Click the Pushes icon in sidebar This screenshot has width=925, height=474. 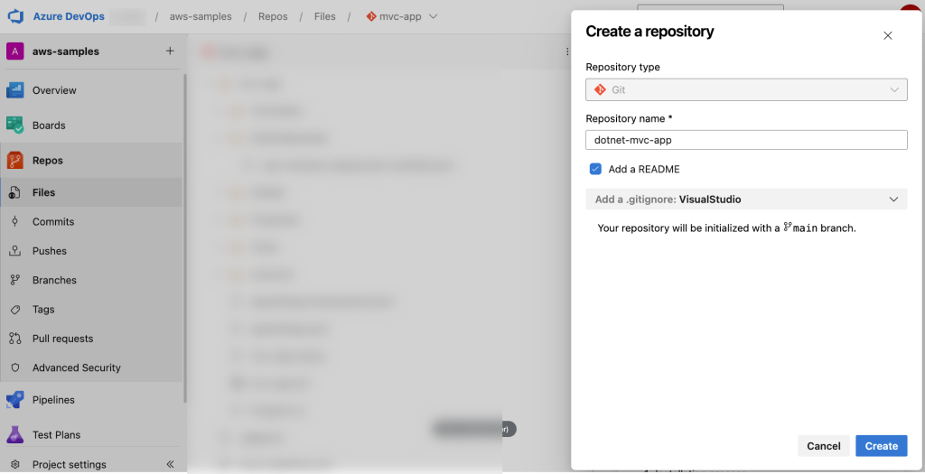14,251
